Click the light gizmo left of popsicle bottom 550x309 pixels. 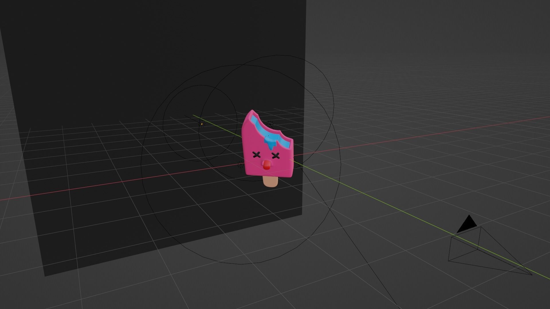241,165
